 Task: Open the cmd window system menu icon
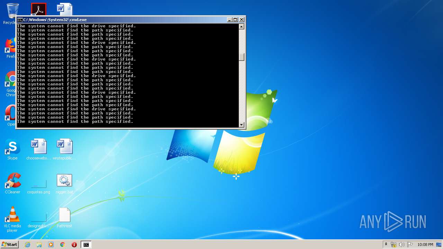[x=20, y=20]
